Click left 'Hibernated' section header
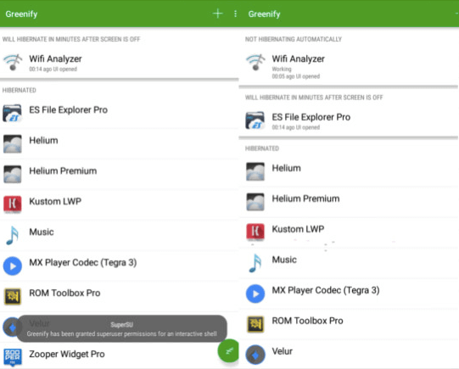This screenshot has width=459, height=369. click(x=20, y=90)
